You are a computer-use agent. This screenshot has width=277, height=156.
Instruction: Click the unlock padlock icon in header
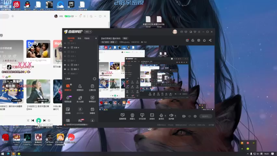coord(193,40)
